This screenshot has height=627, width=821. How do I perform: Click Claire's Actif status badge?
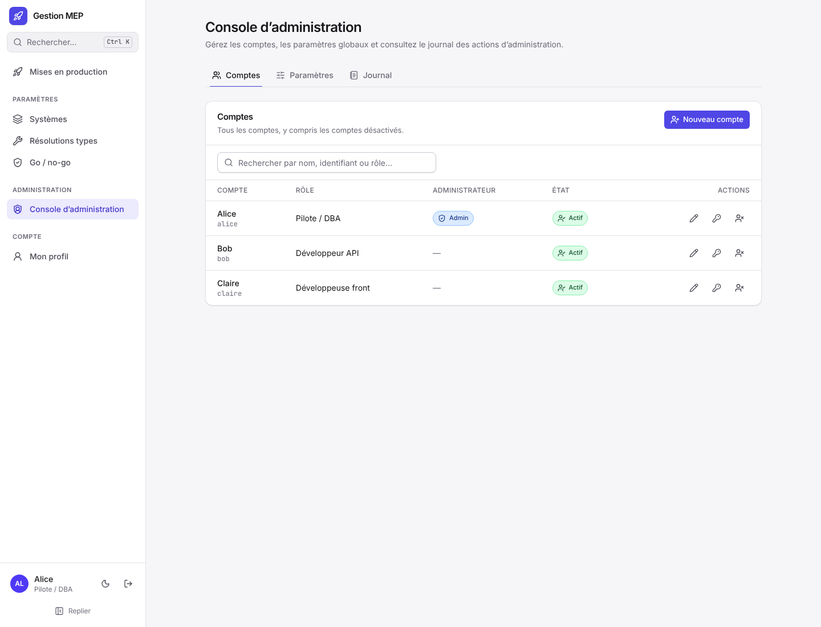coord(570,288)
